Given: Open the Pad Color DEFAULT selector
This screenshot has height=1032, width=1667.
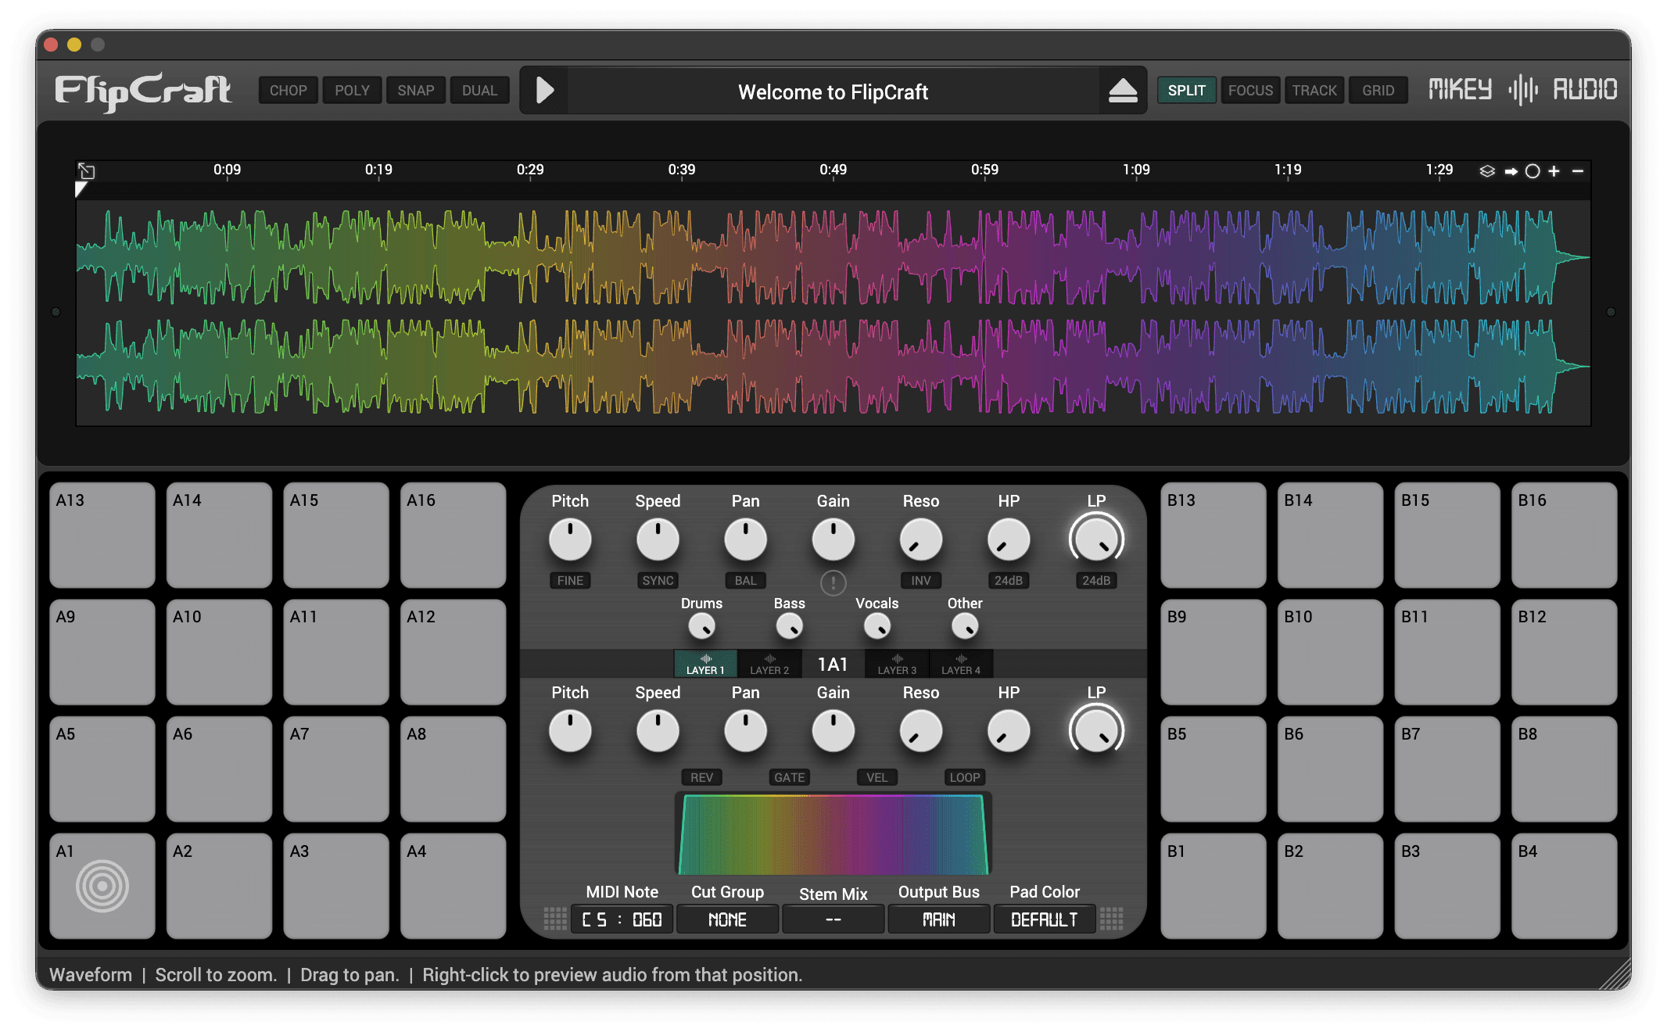Looking at the screenshot, I should [x=1044, y=919].
